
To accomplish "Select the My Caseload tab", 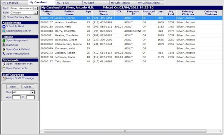I will click(x=41, y=3).
